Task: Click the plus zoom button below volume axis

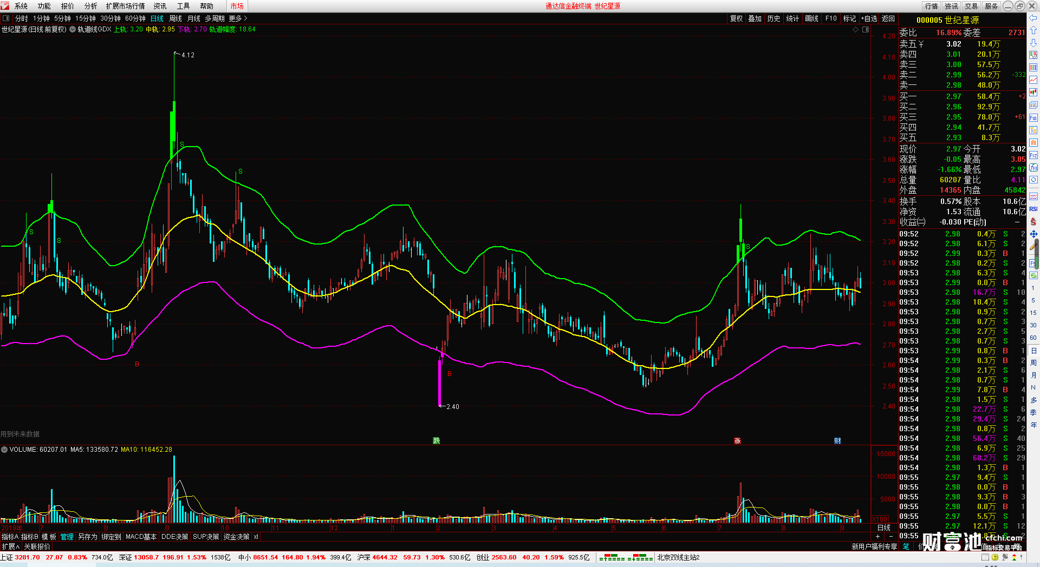Action: (x=877, y=537)
